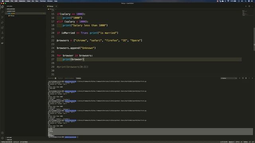Open the Source Control view
This screenshot has height=143, width=255.
tap(2, 17)
